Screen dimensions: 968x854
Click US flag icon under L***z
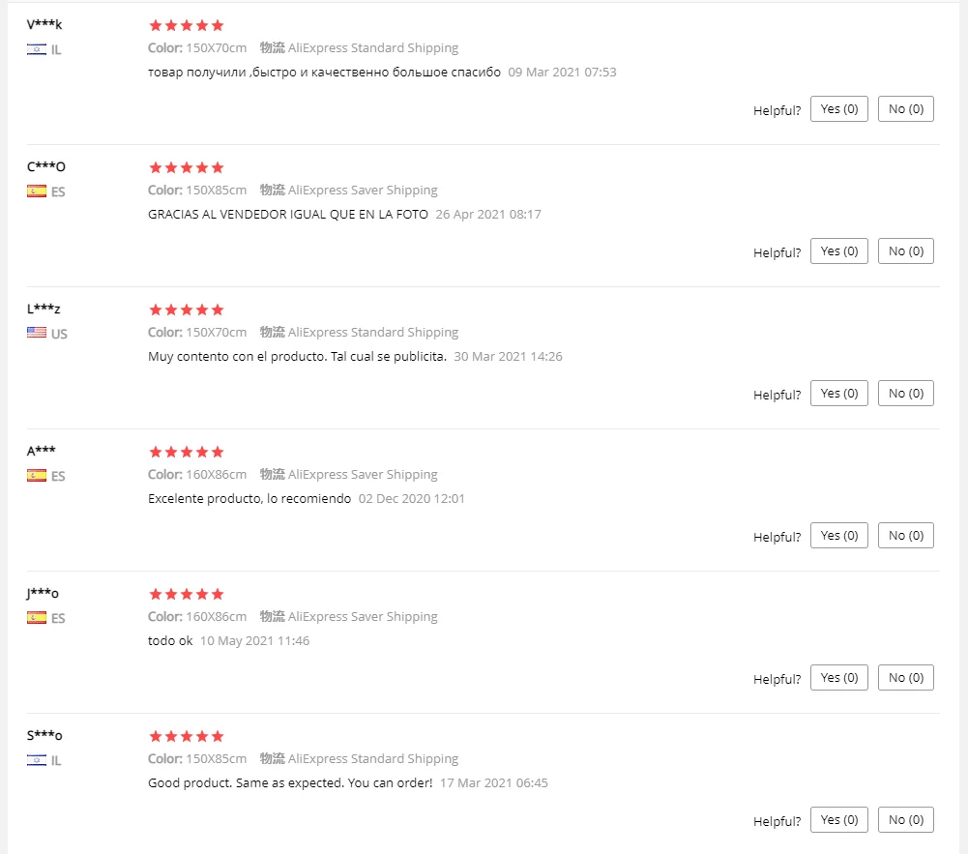click(x=37, y=334)
